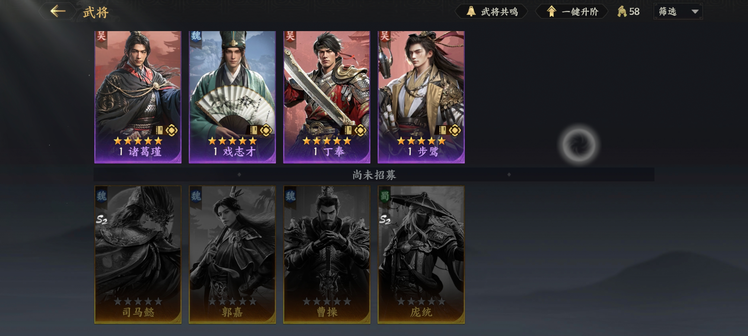Tap the floating swirl assist button

coord(579,145)
